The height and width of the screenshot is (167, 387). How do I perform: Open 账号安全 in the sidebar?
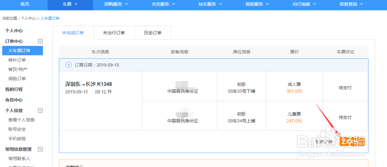click(x=17, y=129)
